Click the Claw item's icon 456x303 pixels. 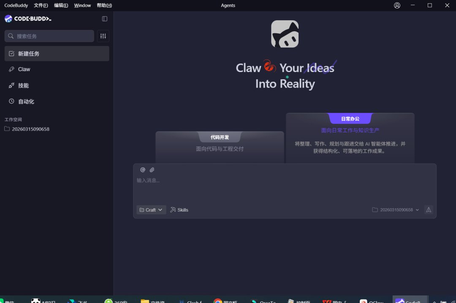(12, 70)
